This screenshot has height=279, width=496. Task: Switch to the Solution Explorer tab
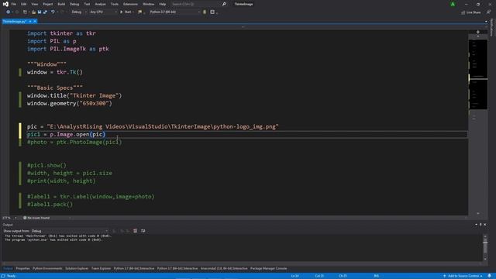(77, 269)
